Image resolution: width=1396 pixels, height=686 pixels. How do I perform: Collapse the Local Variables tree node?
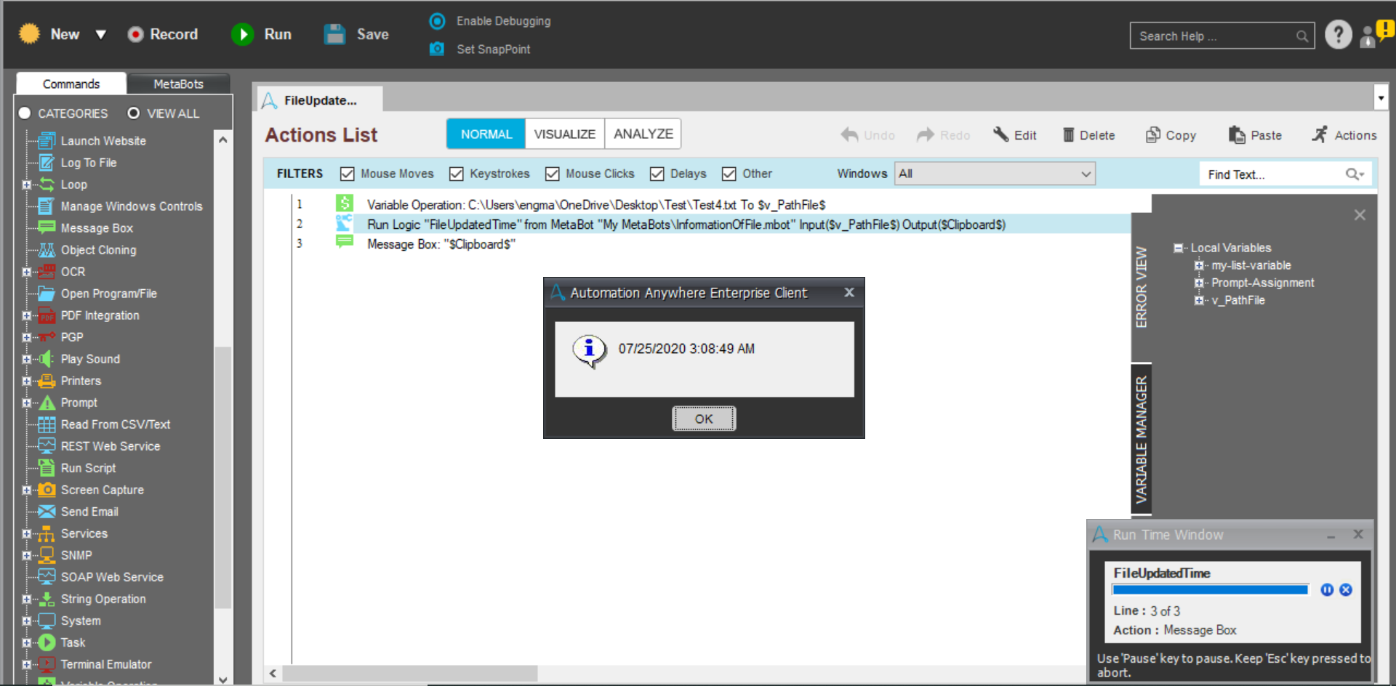point(1178,248)
